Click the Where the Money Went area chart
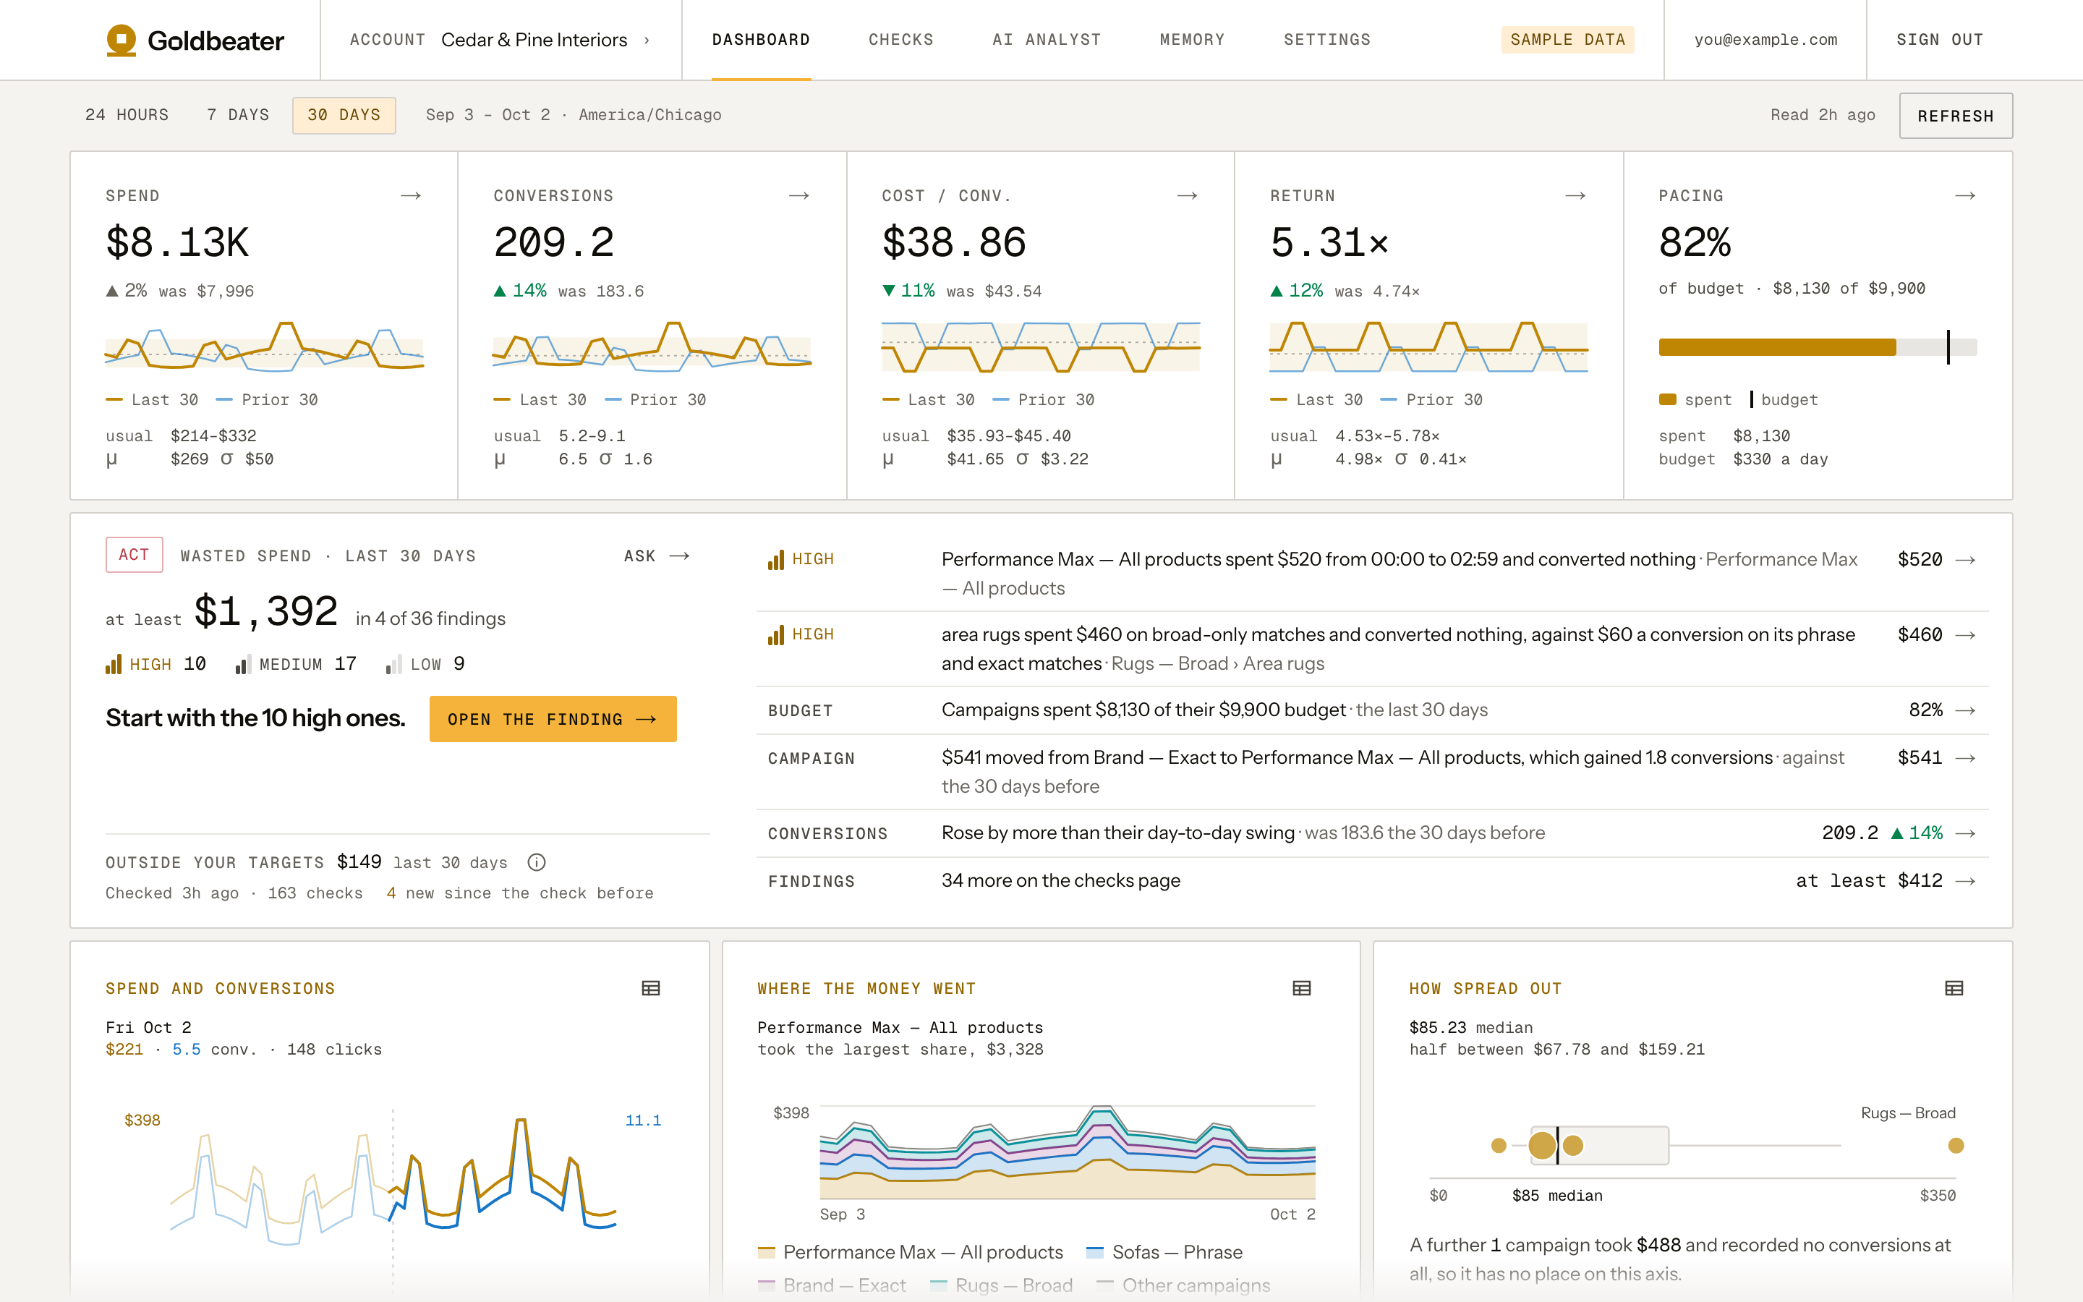 coord(1068,1152)
